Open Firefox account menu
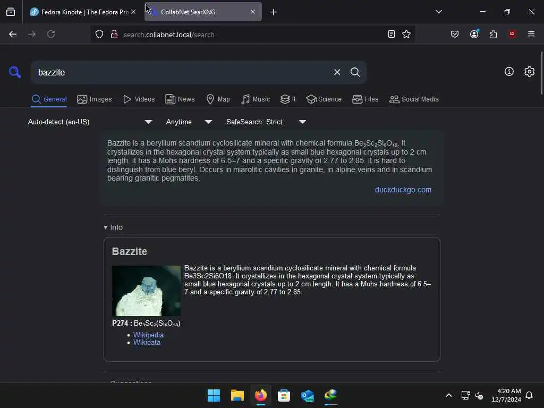The height and width of the screenshot is (408, 544). [474, 34]
